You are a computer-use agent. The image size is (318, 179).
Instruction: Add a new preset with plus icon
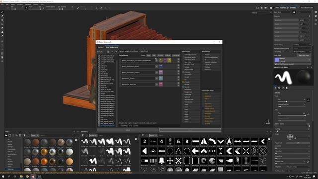click(116, 52)
